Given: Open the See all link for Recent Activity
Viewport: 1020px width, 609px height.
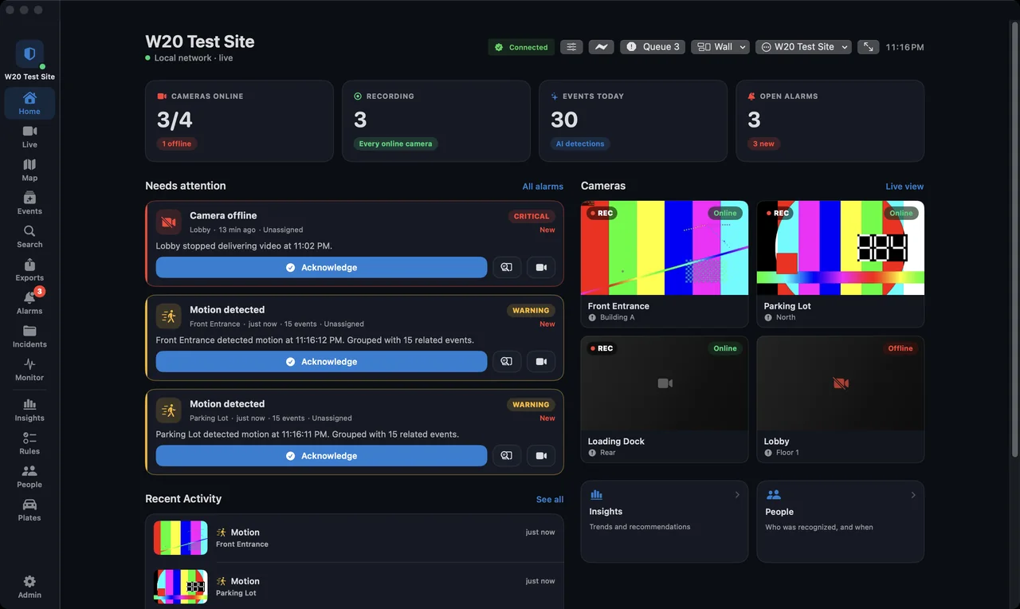Looking at the screenshot, I should coord(550,500).
